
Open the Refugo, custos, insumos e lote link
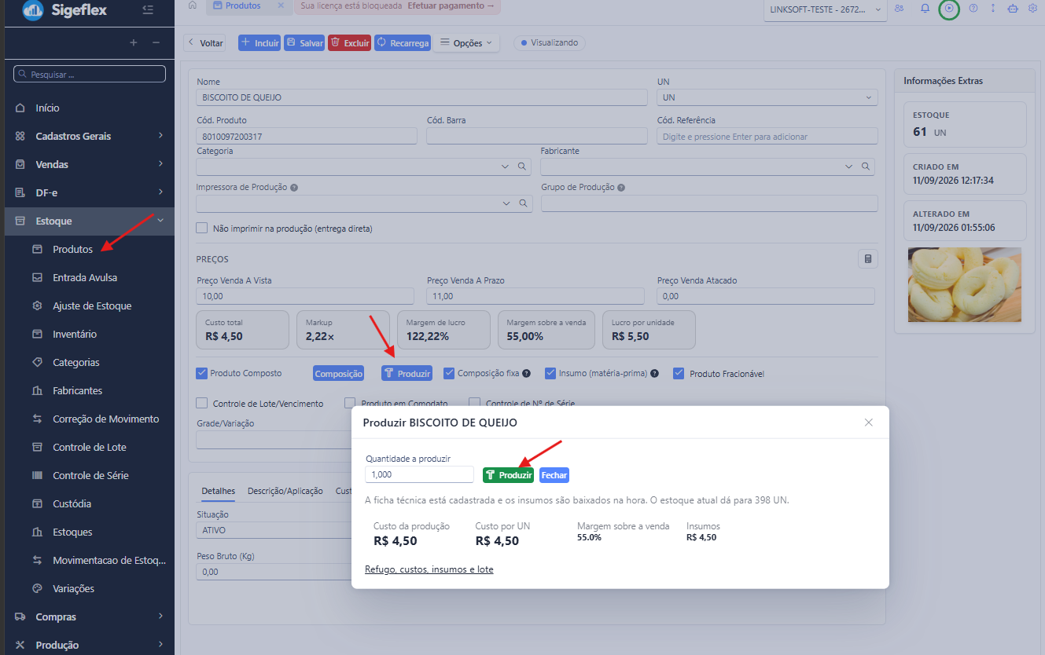click(x=429, y=569)
